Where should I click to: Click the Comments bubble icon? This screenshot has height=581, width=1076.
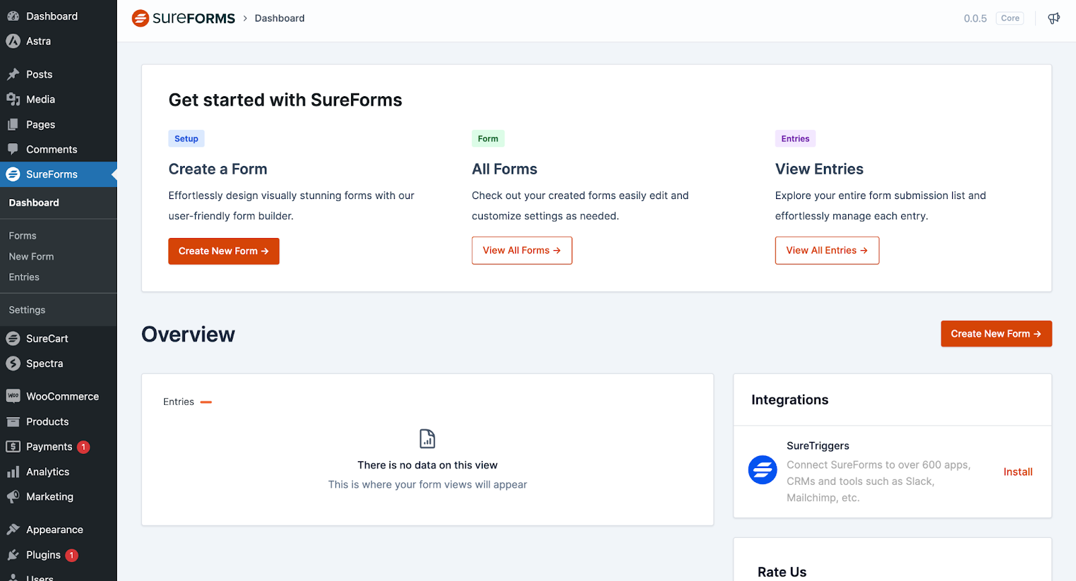tap(13, 149)
